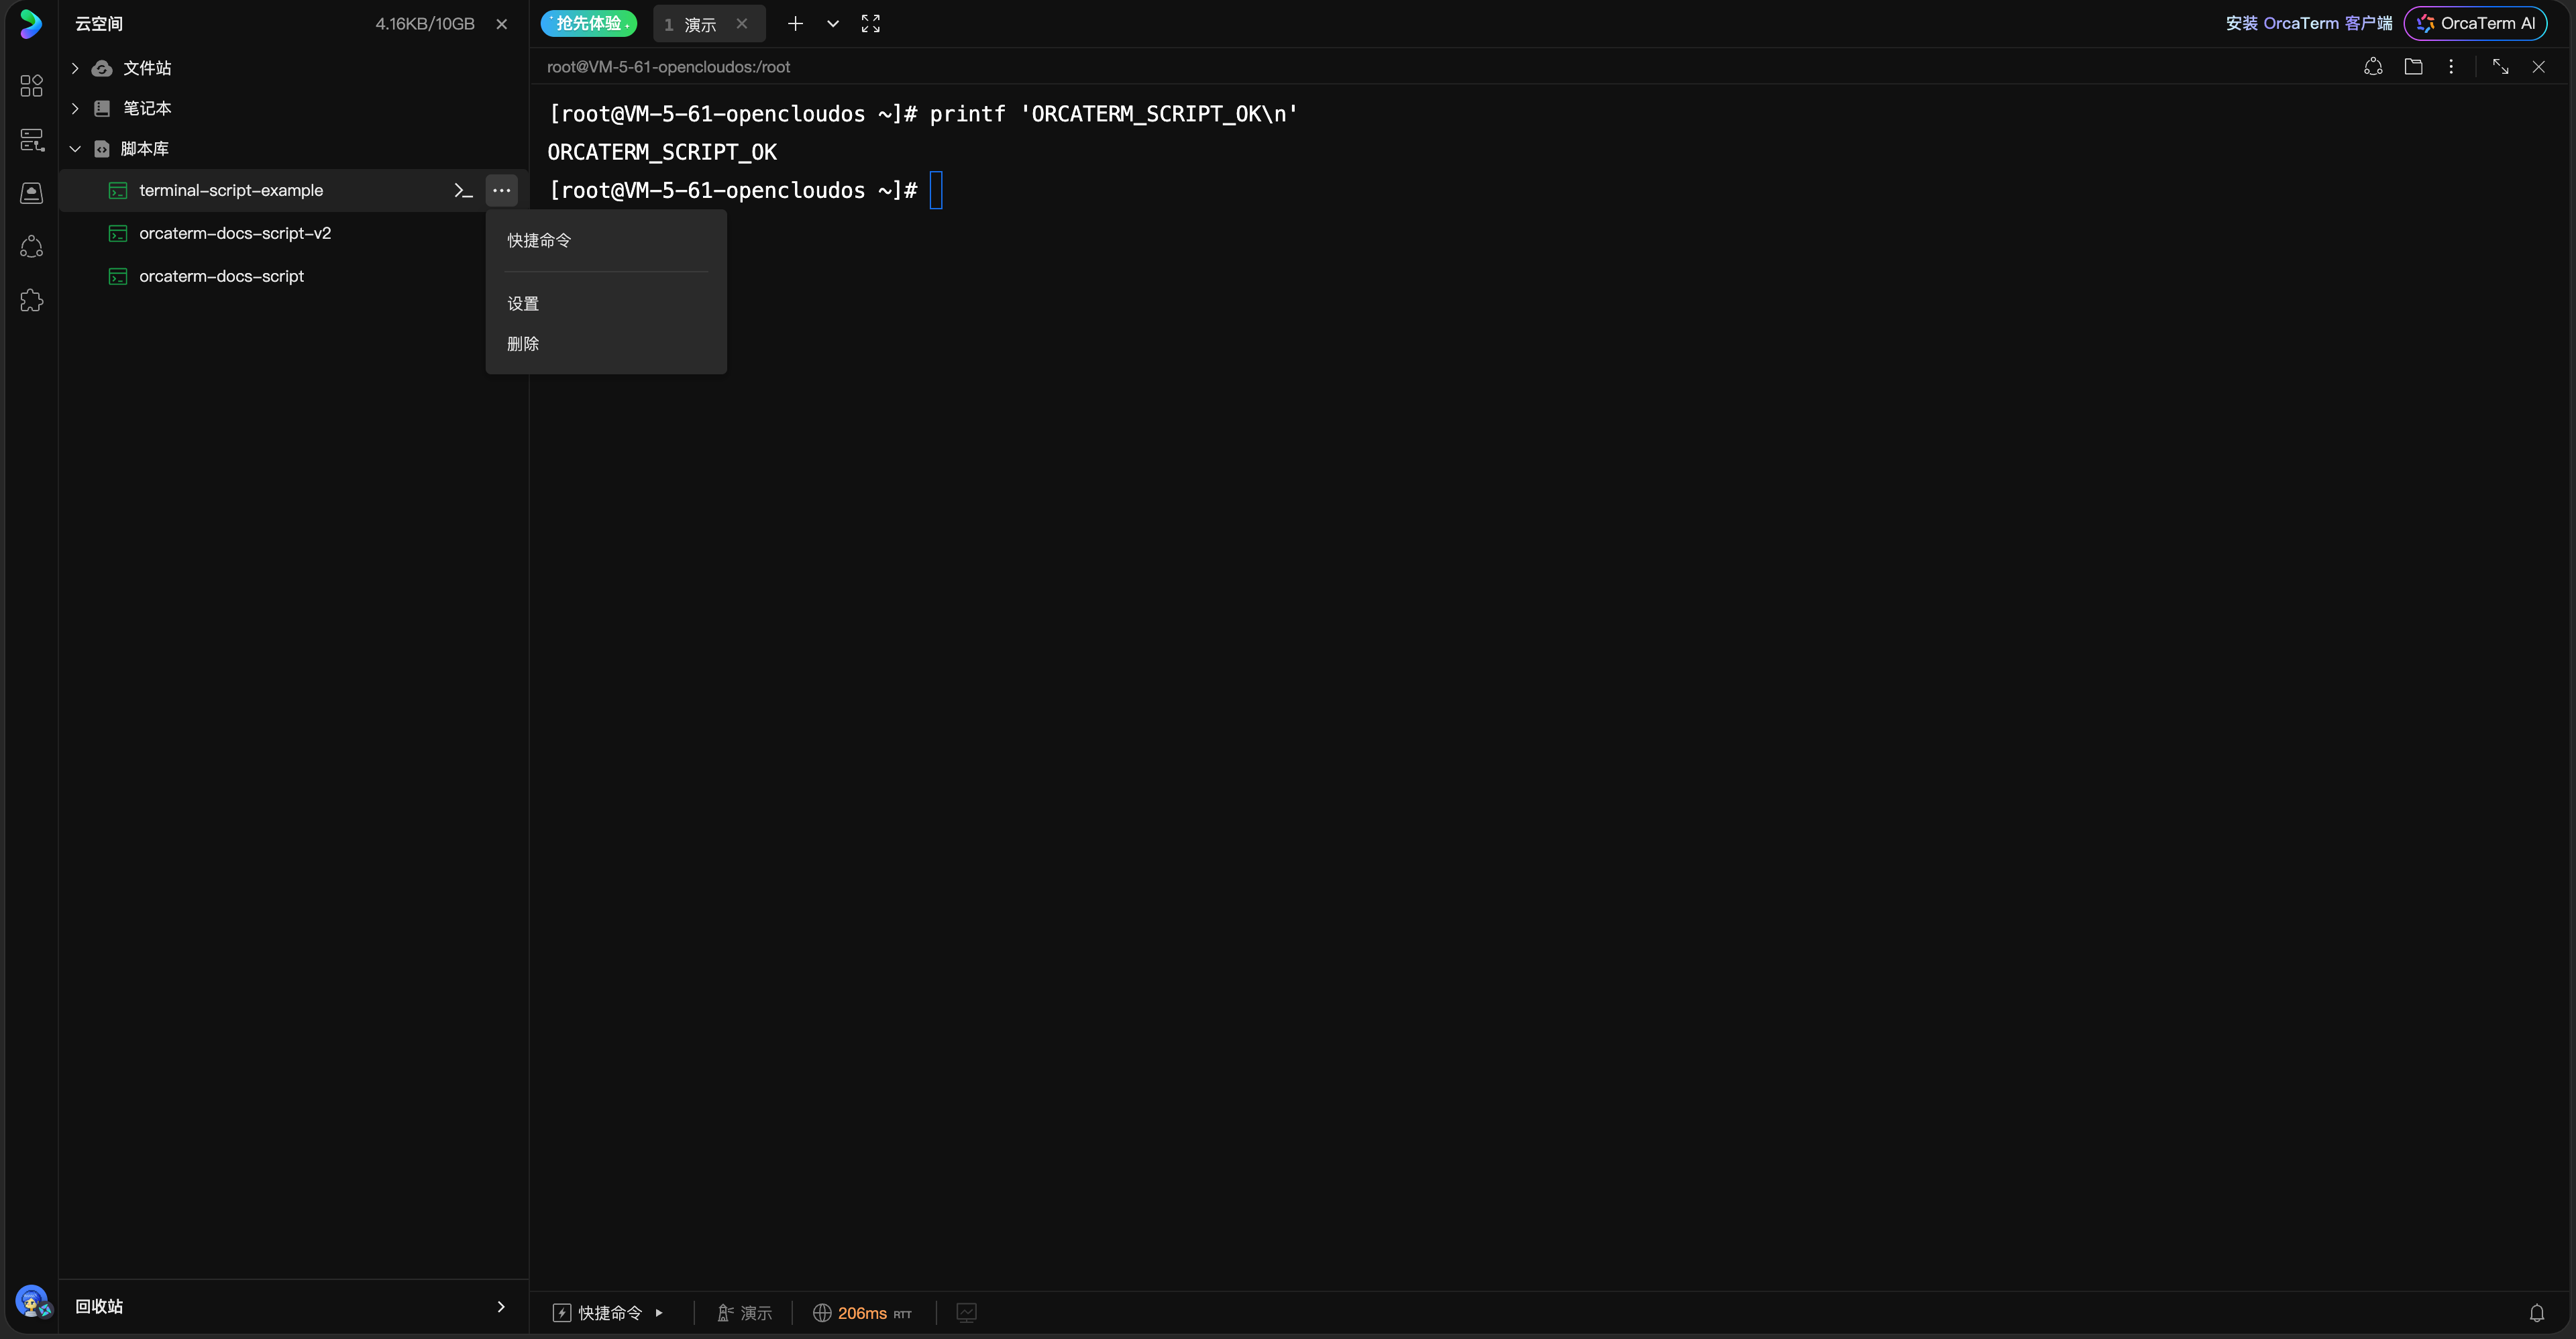Open the file folder icon in terminal header

point(2413,67)
